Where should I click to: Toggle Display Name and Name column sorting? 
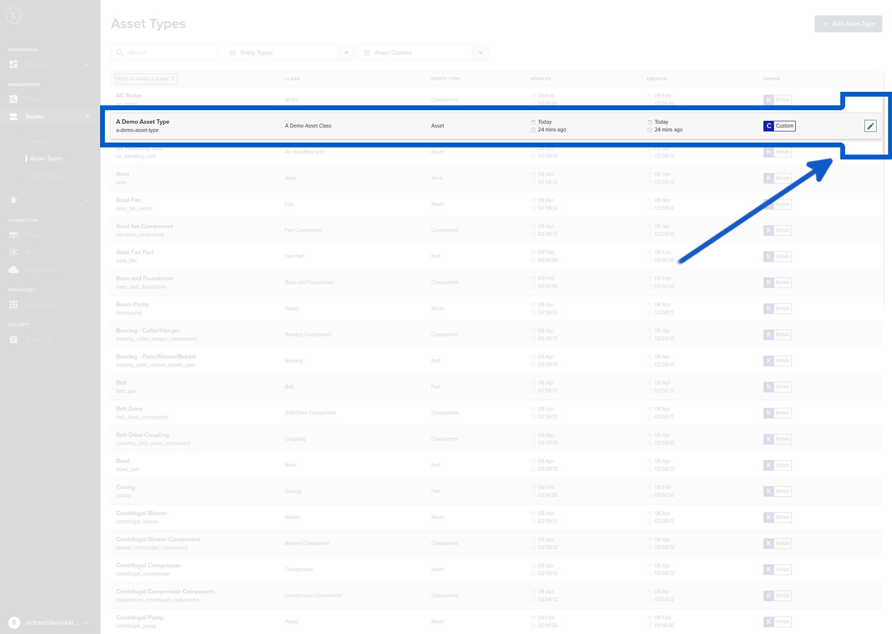145,79
